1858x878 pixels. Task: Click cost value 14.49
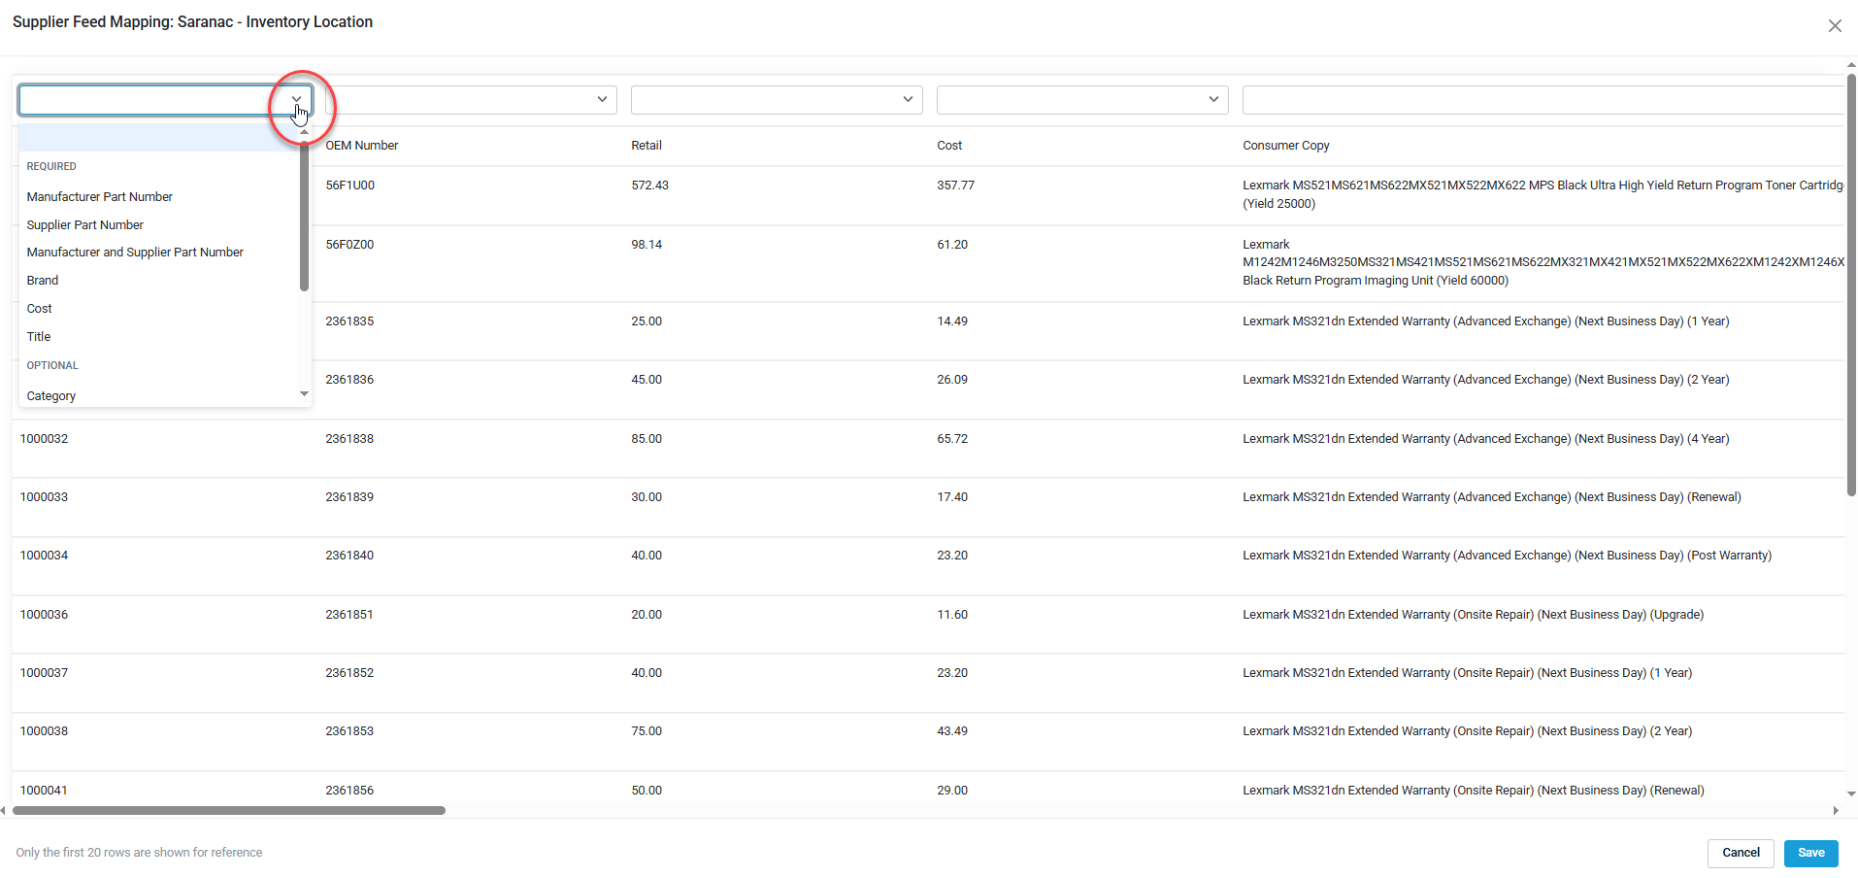(x=952, y=321)
